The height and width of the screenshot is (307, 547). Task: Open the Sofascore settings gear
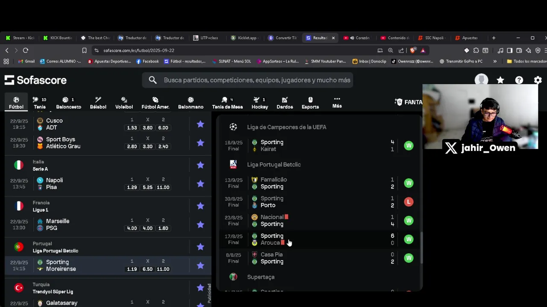point(538,80)
